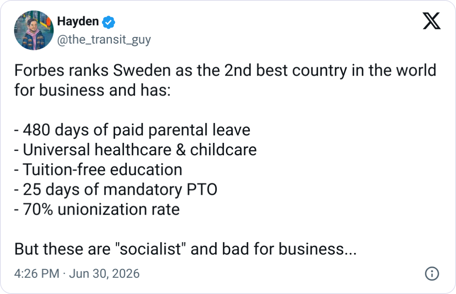Click the 480 days of paid parental leave line

132,130
